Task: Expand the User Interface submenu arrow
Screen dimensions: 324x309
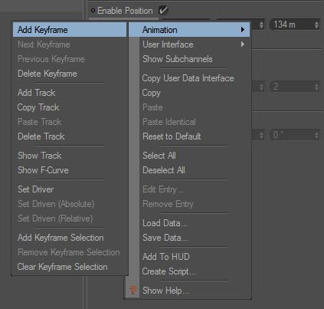Action: pos(243,44)
